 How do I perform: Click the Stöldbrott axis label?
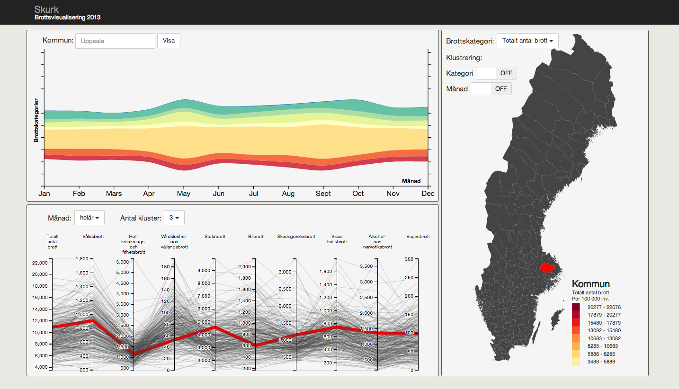pyautogui.click(x=215, y=236)
